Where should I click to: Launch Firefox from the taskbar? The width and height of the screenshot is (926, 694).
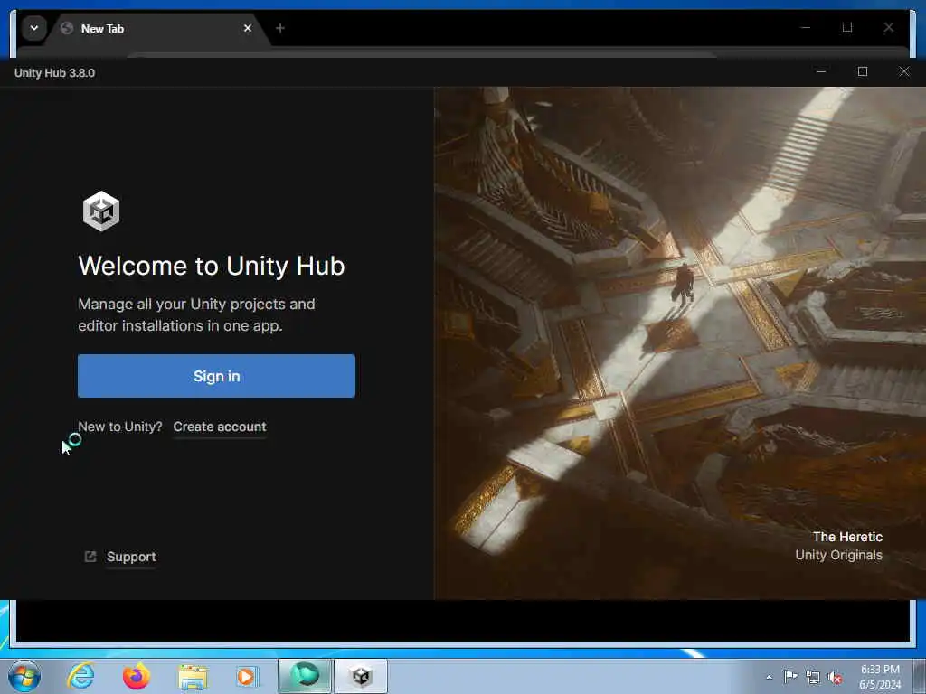click(137, 676)
